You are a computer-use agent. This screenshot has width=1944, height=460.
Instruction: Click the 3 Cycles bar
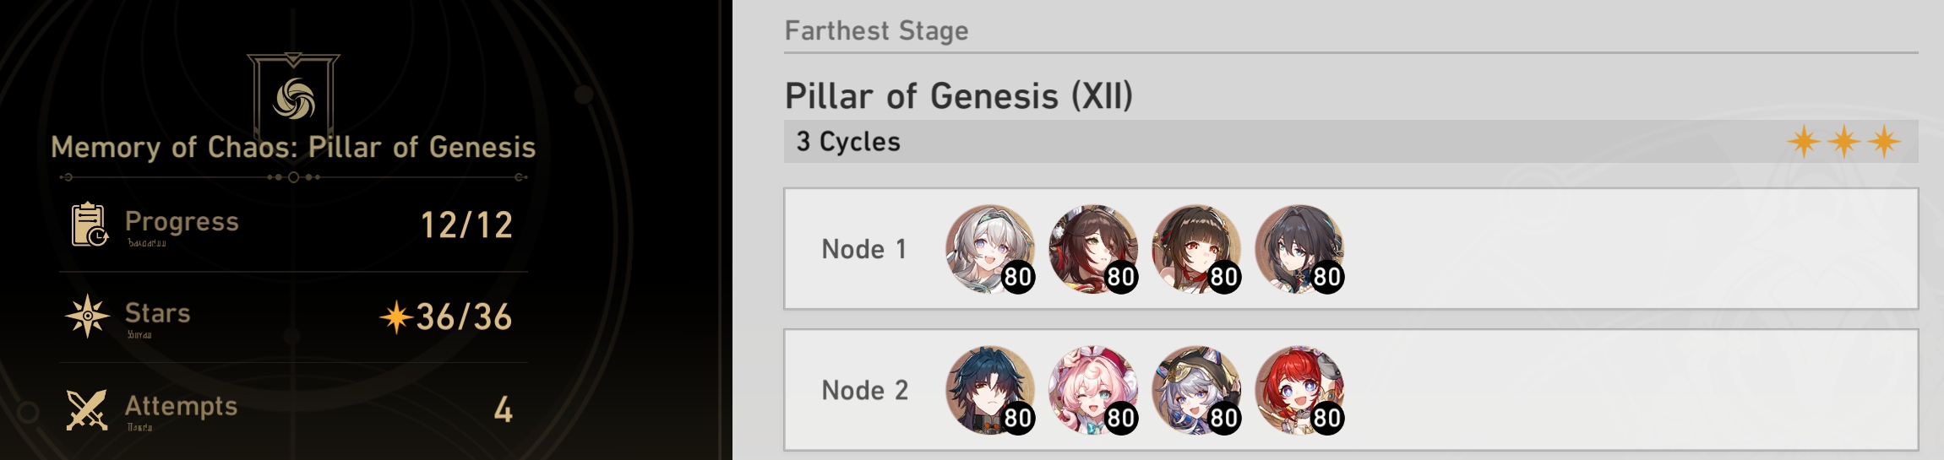pos(1351,141)
